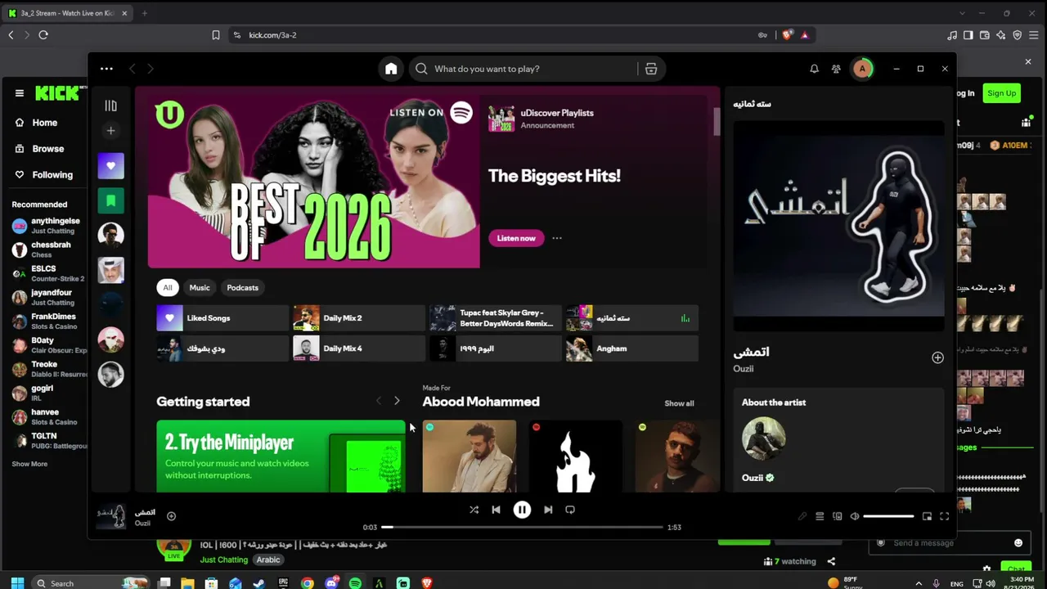Enter Spotify full screen mode
The image size is (1047, 589).
click(944, 516)
